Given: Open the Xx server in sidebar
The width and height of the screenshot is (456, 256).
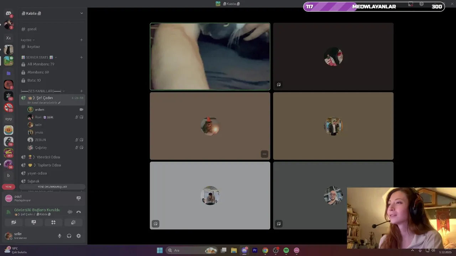Looking at the screenshot, I should point(9,38).
